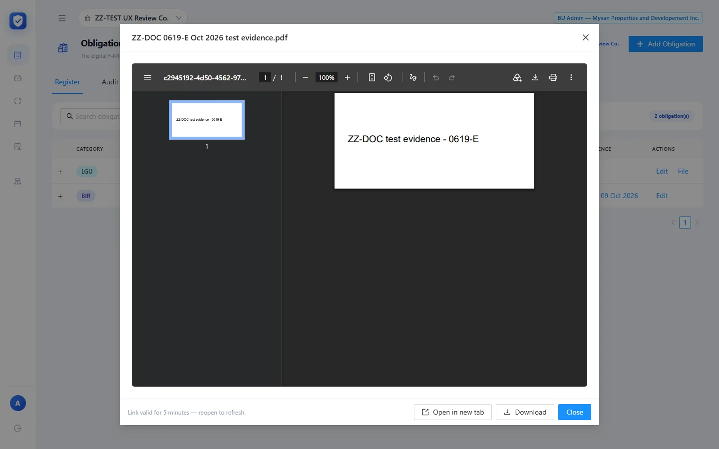Click the sync refresh sidebar icon
This screenshot has height=449, width=719.
[18, 101]
